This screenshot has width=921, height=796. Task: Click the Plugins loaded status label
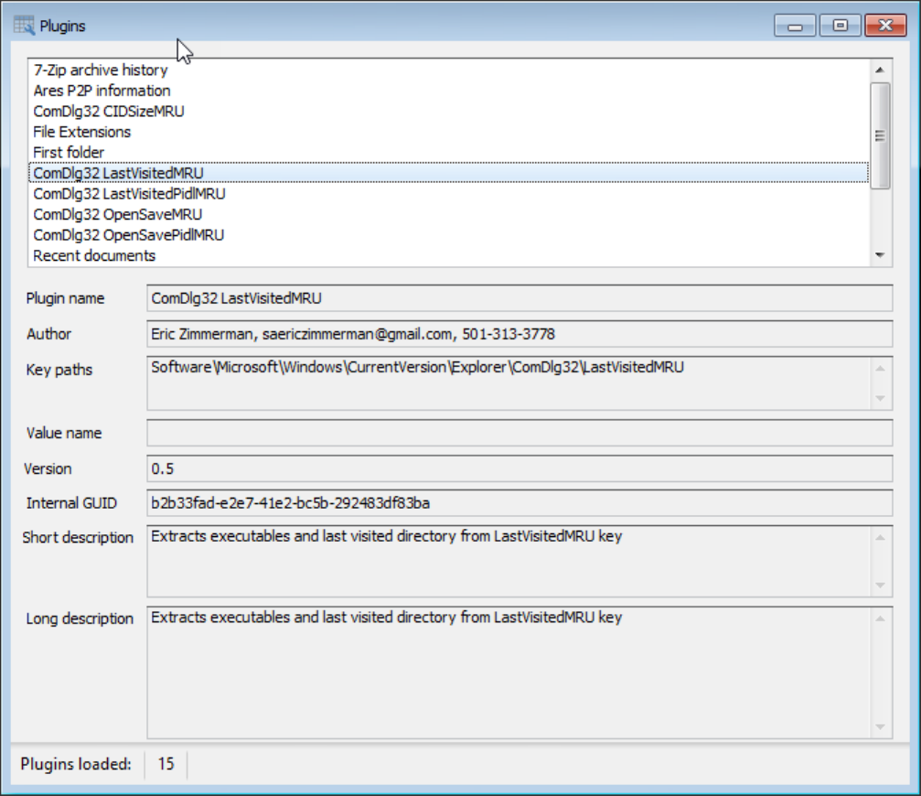coord(76,764)
